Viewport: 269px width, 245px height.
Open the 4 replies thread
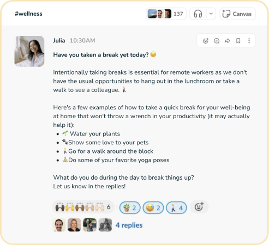pyautogui.click(x=129, y=225)
